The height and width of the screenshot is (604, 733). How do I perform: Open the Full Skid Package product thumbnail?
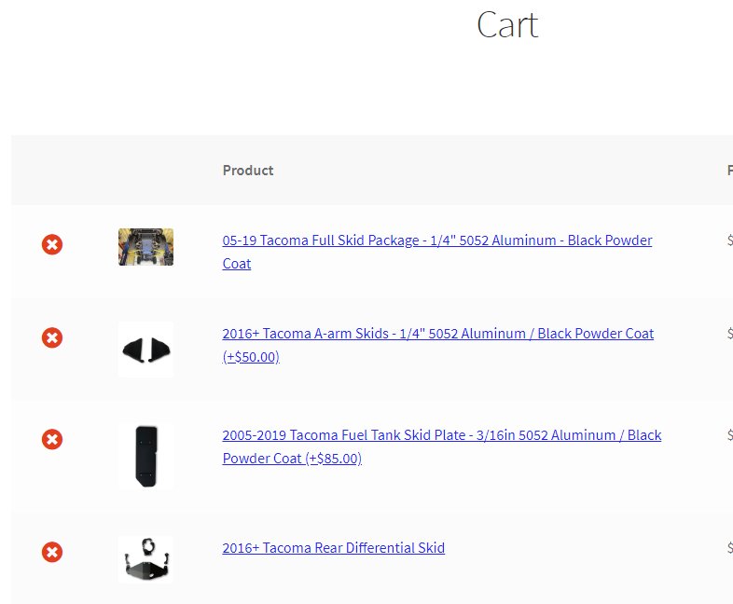pos(145,247)
